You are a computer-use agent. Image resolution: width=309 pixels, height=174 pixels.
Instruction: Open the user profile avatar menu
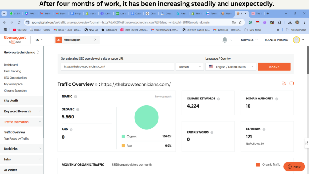(x=296, y=40)
